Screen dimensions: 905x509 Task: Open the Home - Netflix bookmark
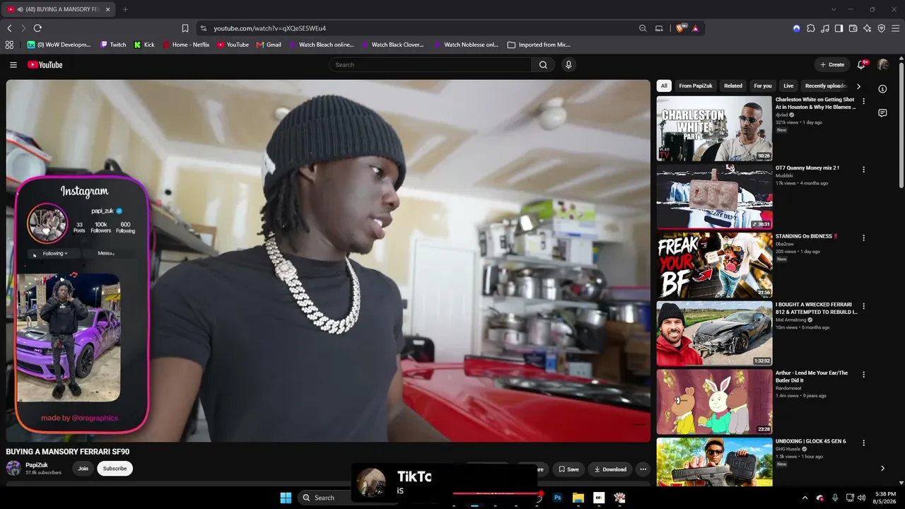pos(187,45)
